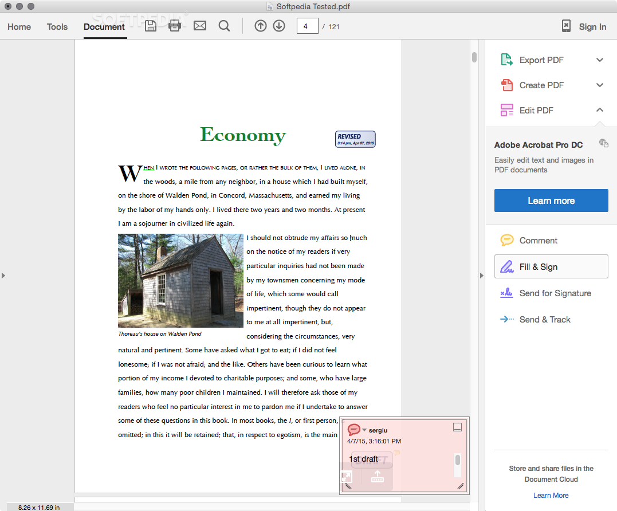This screenshot has height=511, width=617.
Task: Select the REVISED stamp on the page
Action: 355,139
